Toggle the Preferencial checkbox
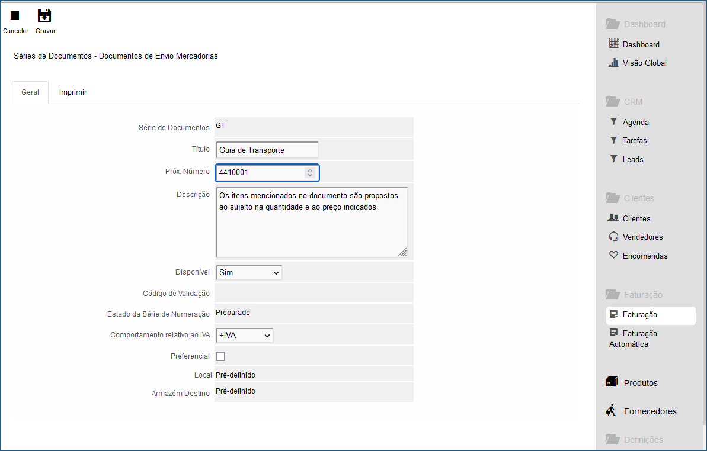This screenshot has width=707, height=451. click(x=220, y=356)
